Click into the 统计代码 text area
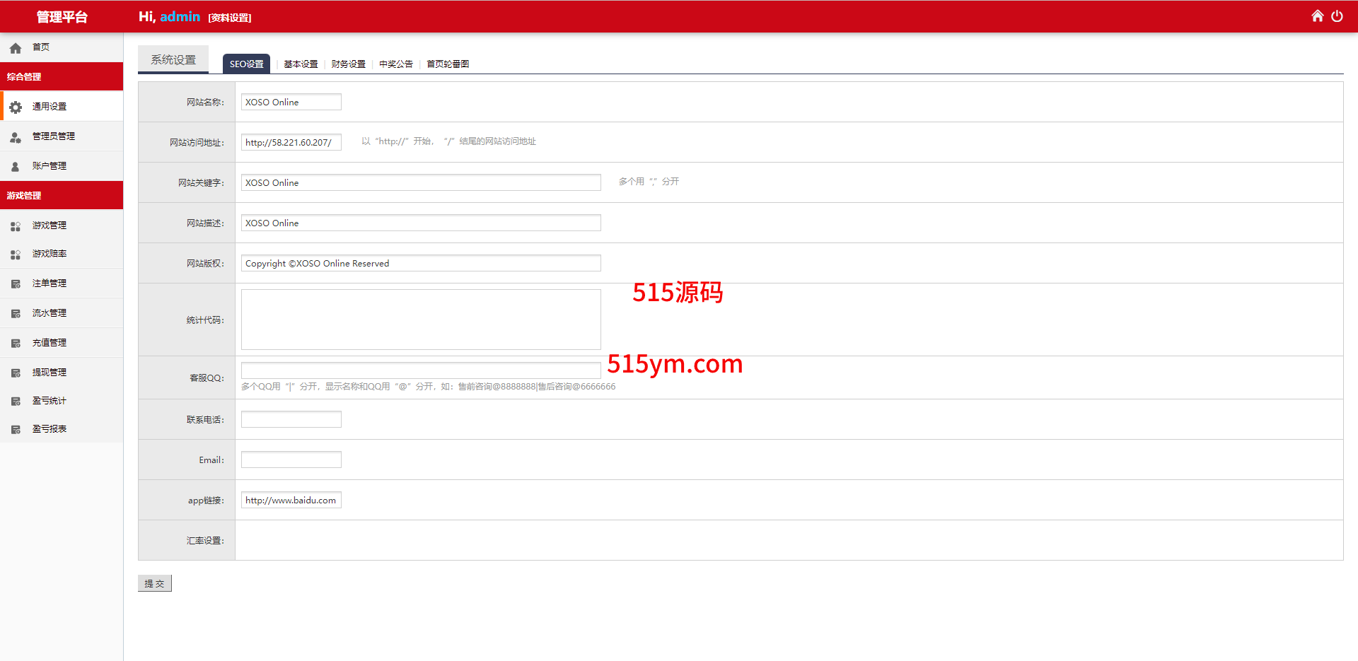1358x661 pixels. 421,319
